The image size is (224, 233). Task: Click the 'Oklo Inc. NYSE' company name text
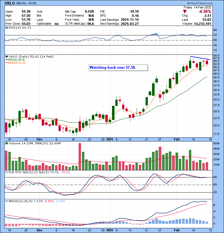coord(26,3)
